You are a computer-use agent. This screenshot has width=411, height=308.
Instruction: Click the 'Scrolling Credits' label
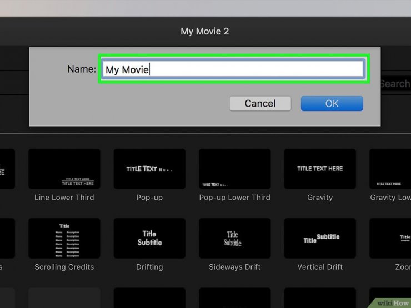64,267
